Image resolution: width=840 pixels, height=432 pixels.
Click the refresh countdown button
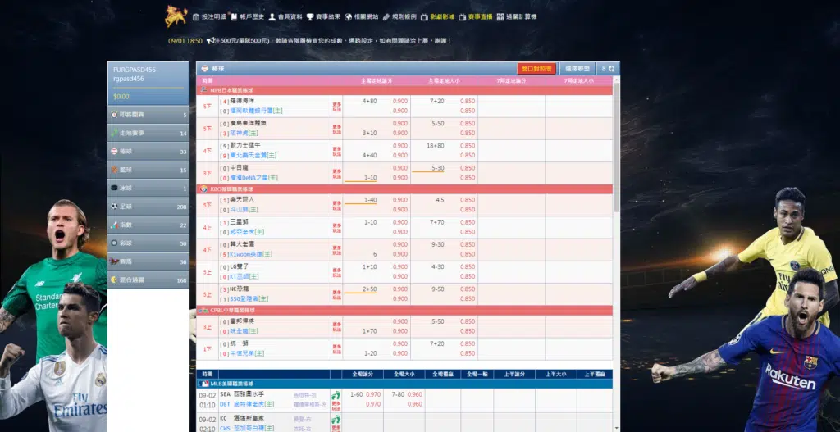[609, 69]
